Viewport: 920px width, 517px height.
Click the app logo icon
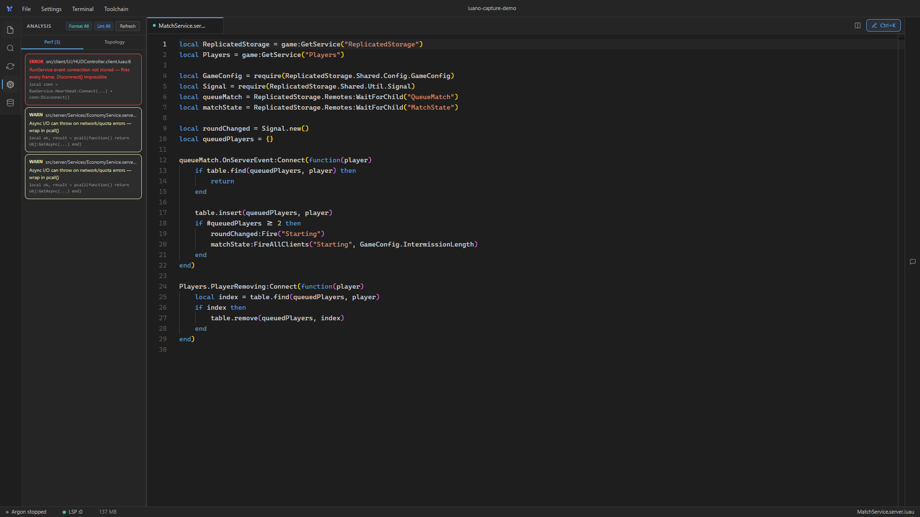[10, 9]
